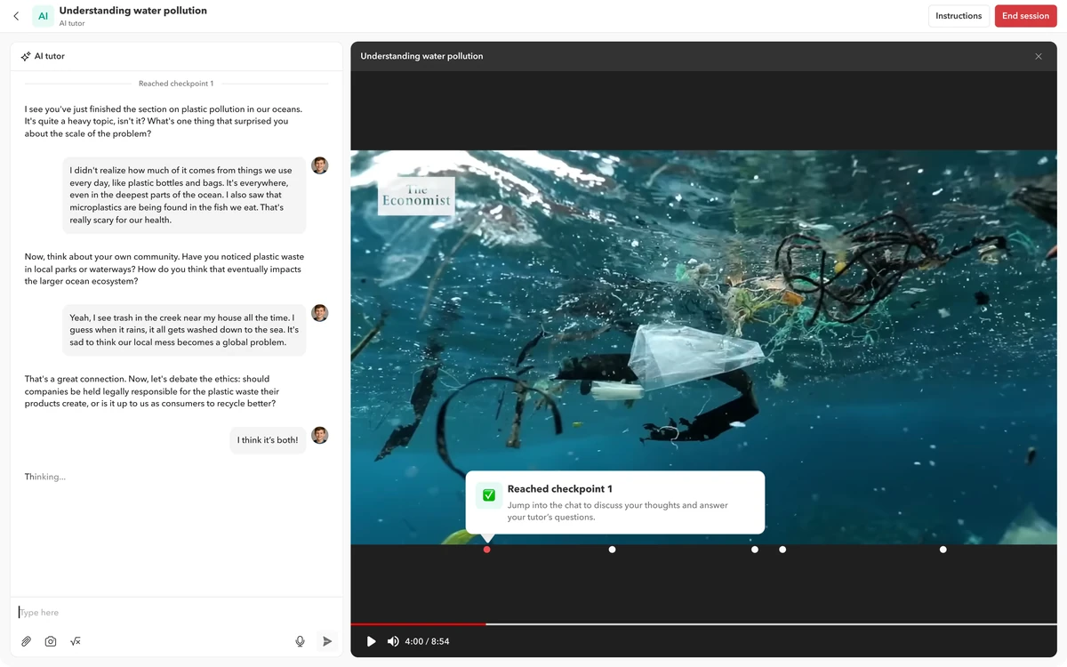Screen dimensions: 1067x667
Task: Click the green AI tutor avatar badge
Action: 43,16
